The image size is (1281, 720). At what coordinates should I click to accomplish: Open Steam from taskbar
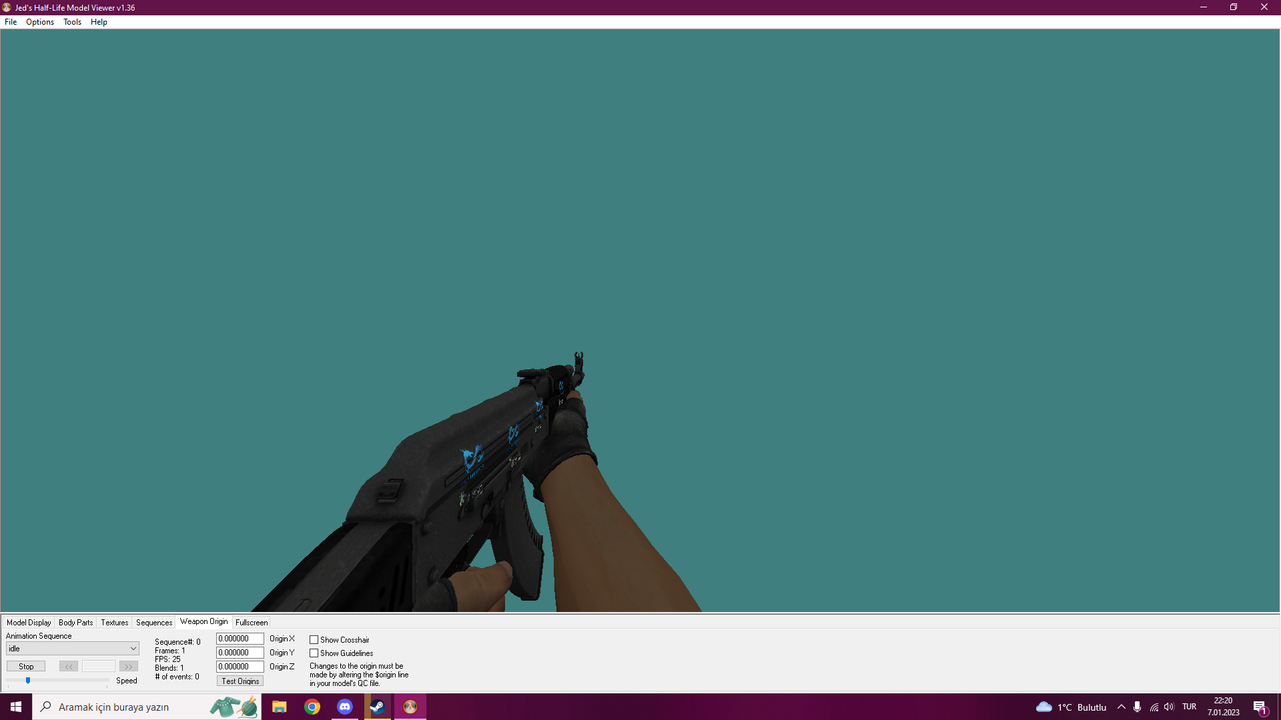tap(377, 707)
